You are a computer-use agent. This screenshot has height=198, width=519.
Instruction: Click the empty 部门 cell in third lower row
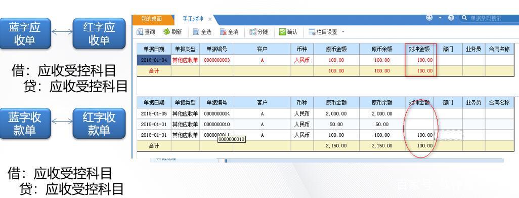448,135
